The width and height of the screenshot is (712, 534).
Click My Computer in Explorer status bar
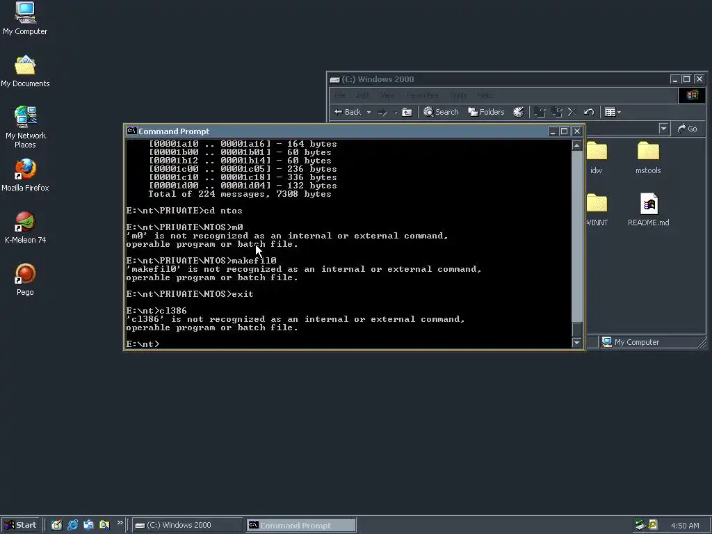click(631, 342)
